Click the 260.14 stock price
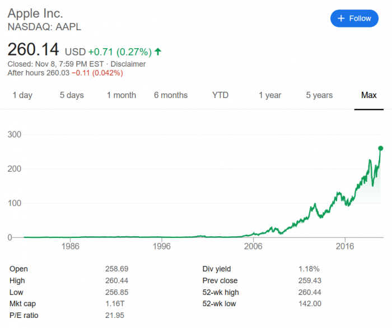 (x=33, y=50)
